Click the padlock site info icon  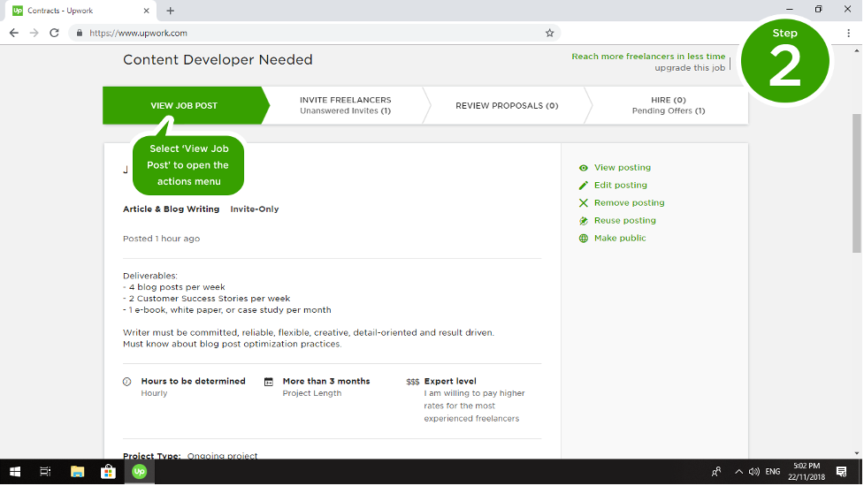(80, 33)
